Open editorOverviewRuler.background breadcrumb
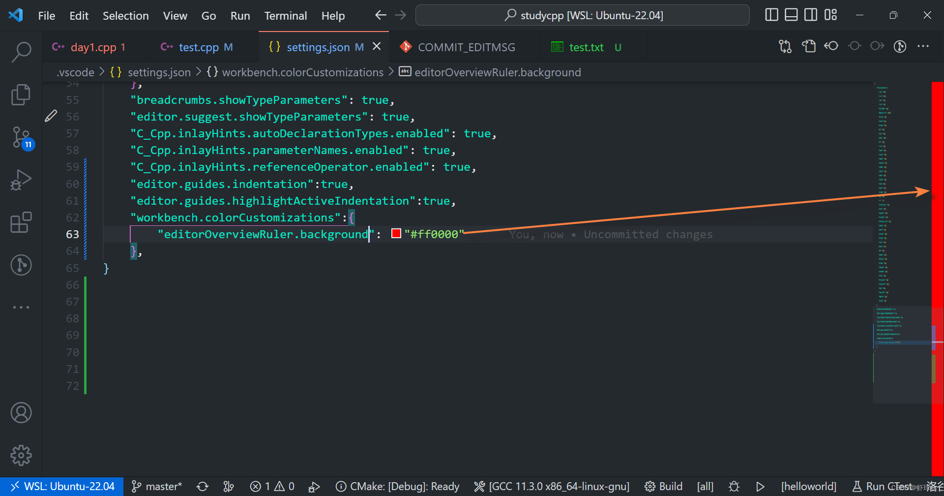Image resolution: width=944 pixels, height=496 pixels. point(490,72)
